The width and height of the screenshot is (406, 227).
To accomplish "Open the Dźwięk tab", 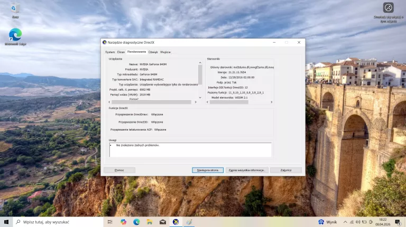I will (x=153, y=52).
